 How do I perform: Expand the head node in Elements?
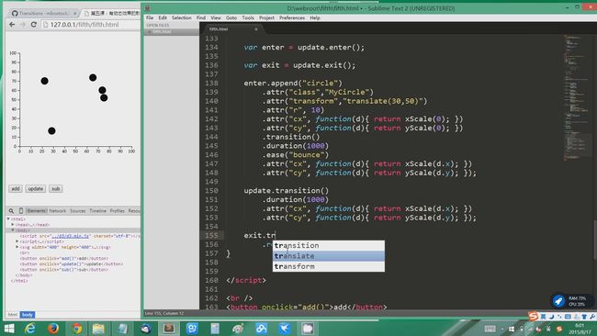click(13, 225)
